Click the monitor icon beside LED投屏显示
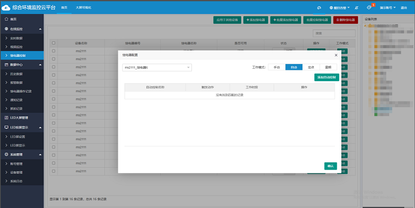This screenshot has width=415, height=208. point(6,127)
